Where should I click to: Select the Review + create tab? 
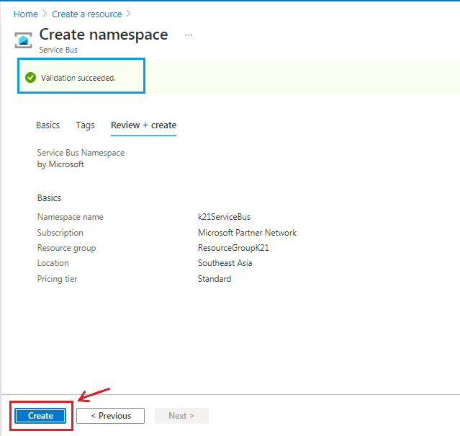[x=143, y=125]
